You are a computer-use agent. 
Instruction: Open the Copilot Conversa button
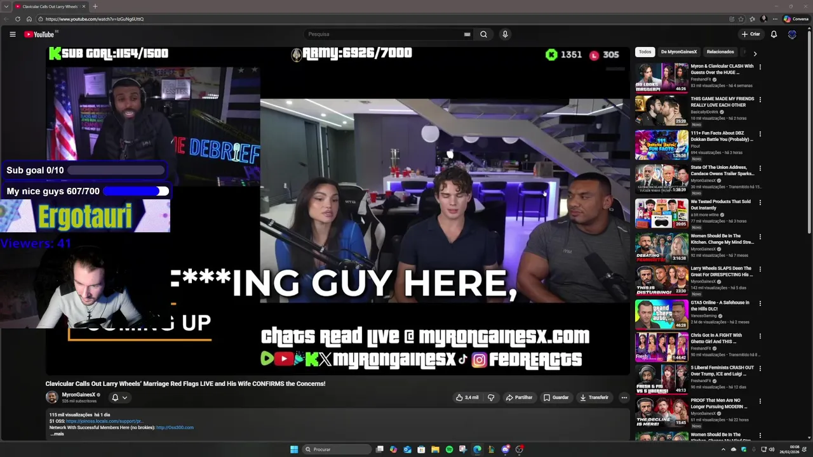(x=796, y=19)
